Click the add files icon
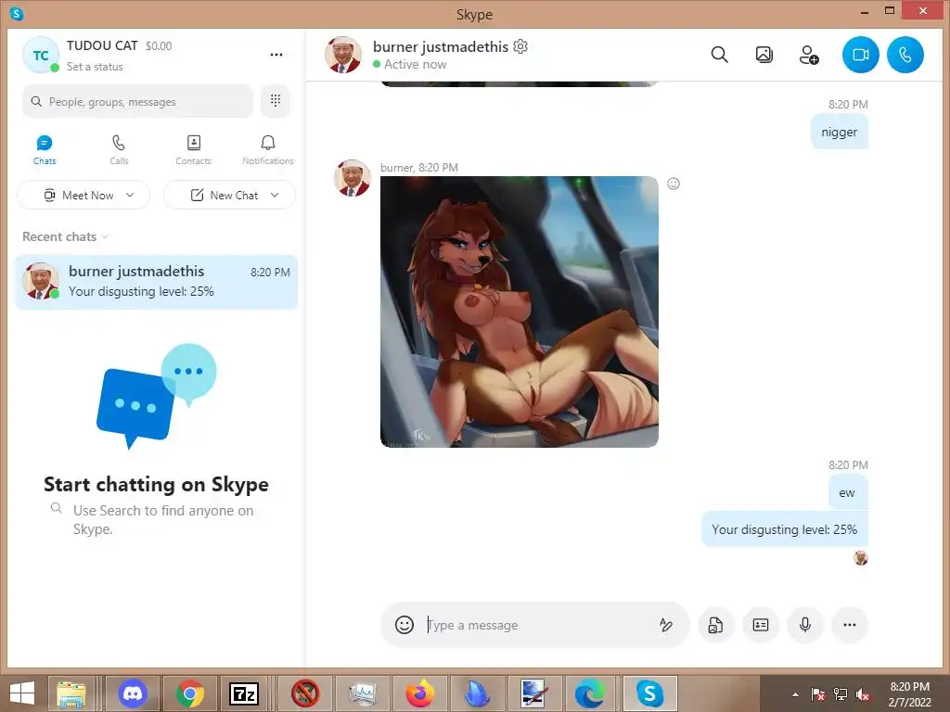The width and height of the screenshot is (950, 712). click(715, 625)
